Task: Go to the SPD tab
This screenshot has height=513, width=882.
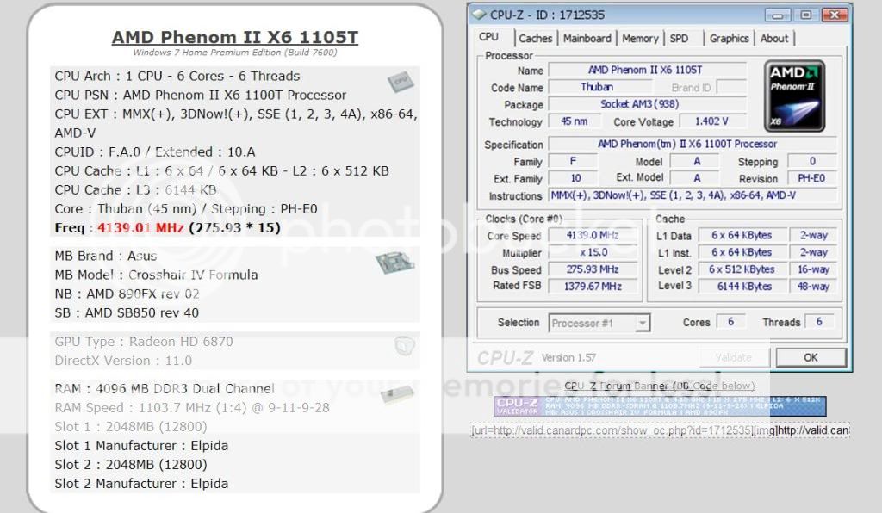Action: click(680, 39)
